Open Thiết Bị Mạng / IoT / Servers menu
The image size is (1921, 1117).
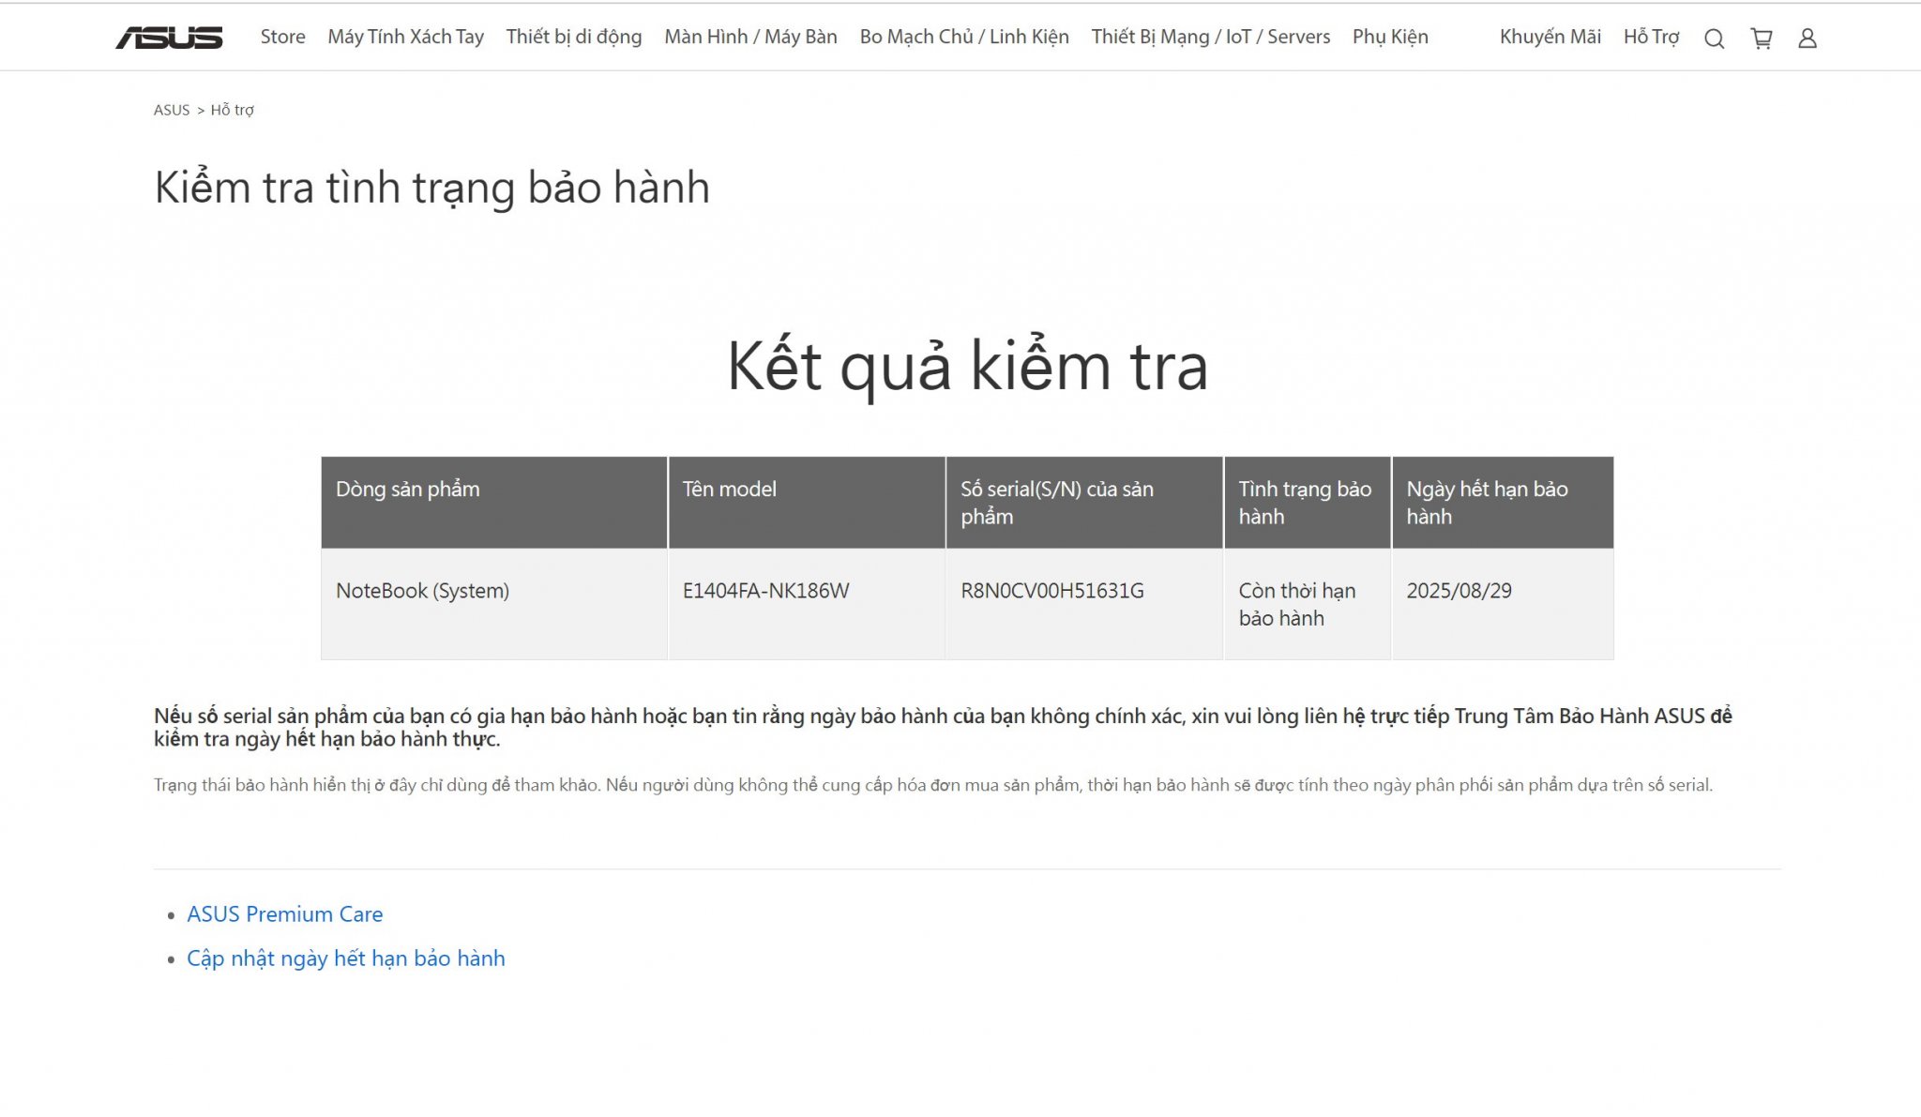coord(1210,37)
